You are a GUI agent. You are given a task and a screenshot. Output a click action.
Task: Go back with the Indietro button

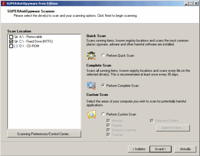point(139,149)
